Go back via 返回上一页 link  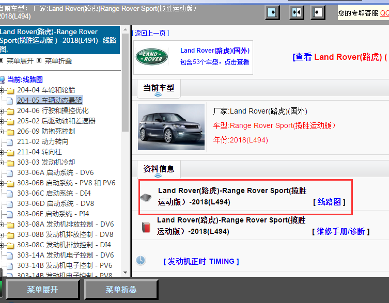pos(151,33)
